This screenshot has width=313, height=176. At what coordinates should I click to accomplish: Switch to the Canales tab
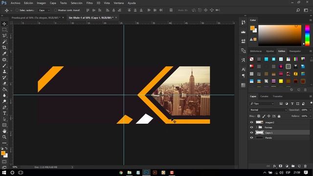coord(264,96)
